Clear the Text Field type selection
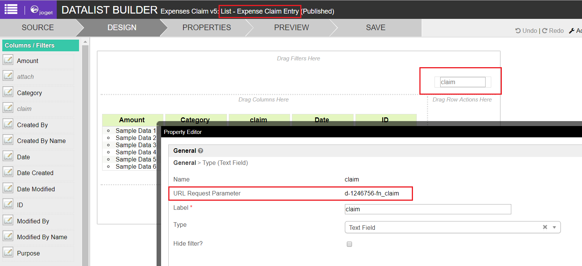Viewport: 582px width, 266px height. [545, 227]
